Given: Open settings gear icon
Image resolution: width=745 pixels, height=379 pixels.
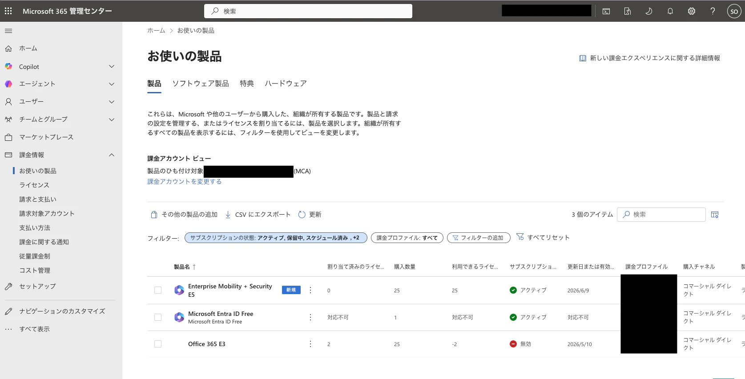Looking at the screenshot, I should click(692, 11).
